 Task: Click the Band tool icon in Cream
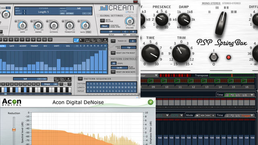[88, 40]
